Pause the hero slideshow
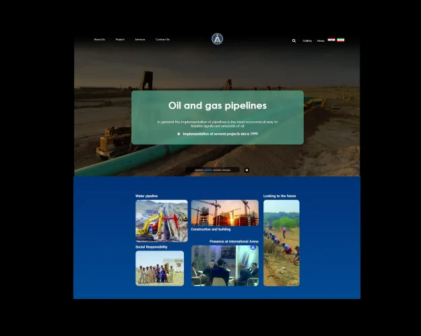The width and height of the screenshot is (421, 336). click(x=247, y=170)
